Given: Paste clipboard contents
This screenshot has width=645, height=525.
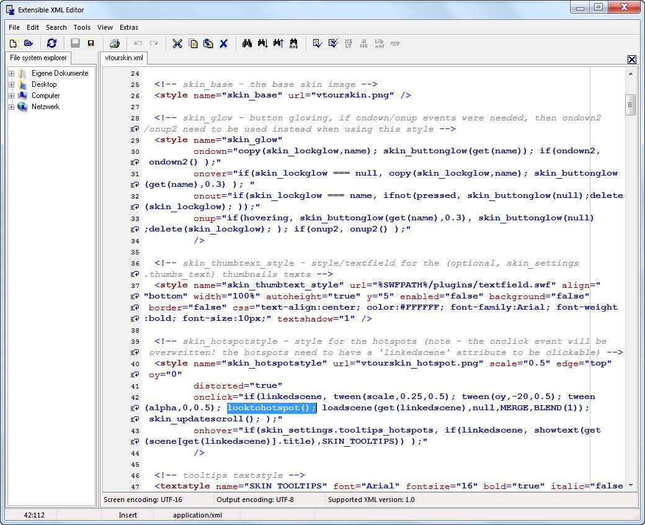Looking at the screenshot, I should [x=208, y=43].
